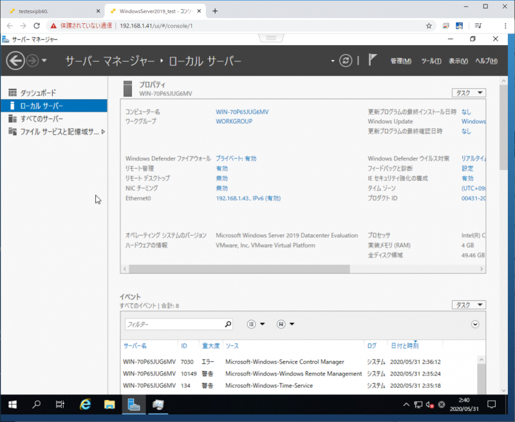Select ローカル サーバー in sidebar

click(x=54, y=106)
